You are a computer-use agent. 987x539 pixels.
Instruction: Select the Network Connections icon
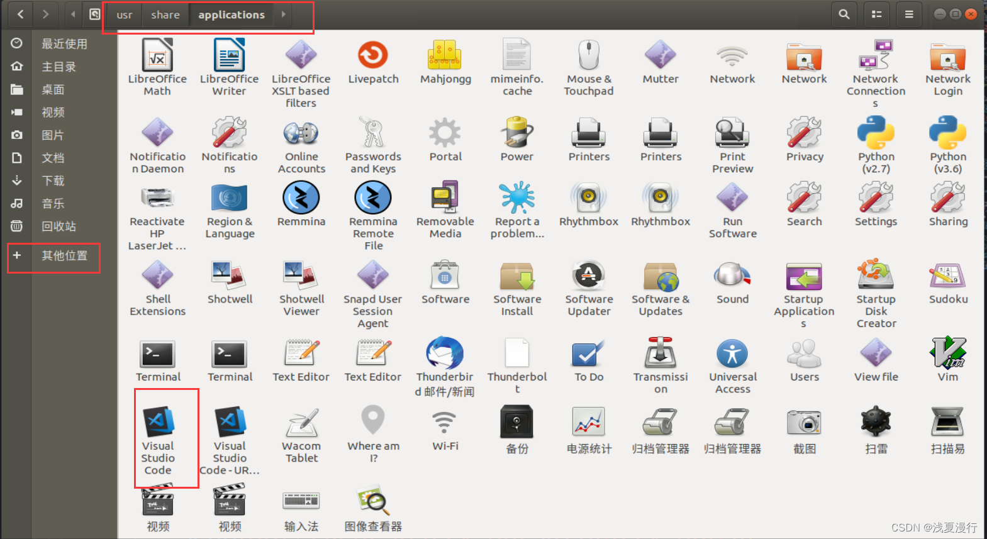click(876, 55)
